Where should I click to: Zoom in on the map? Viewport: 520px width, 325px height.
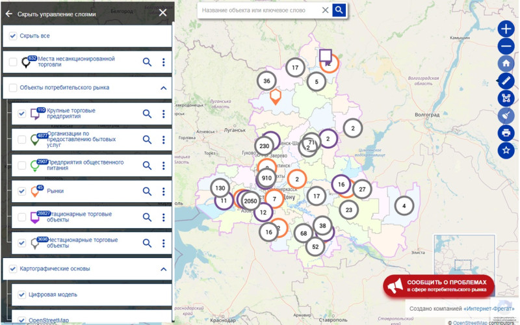click(506, 29)
